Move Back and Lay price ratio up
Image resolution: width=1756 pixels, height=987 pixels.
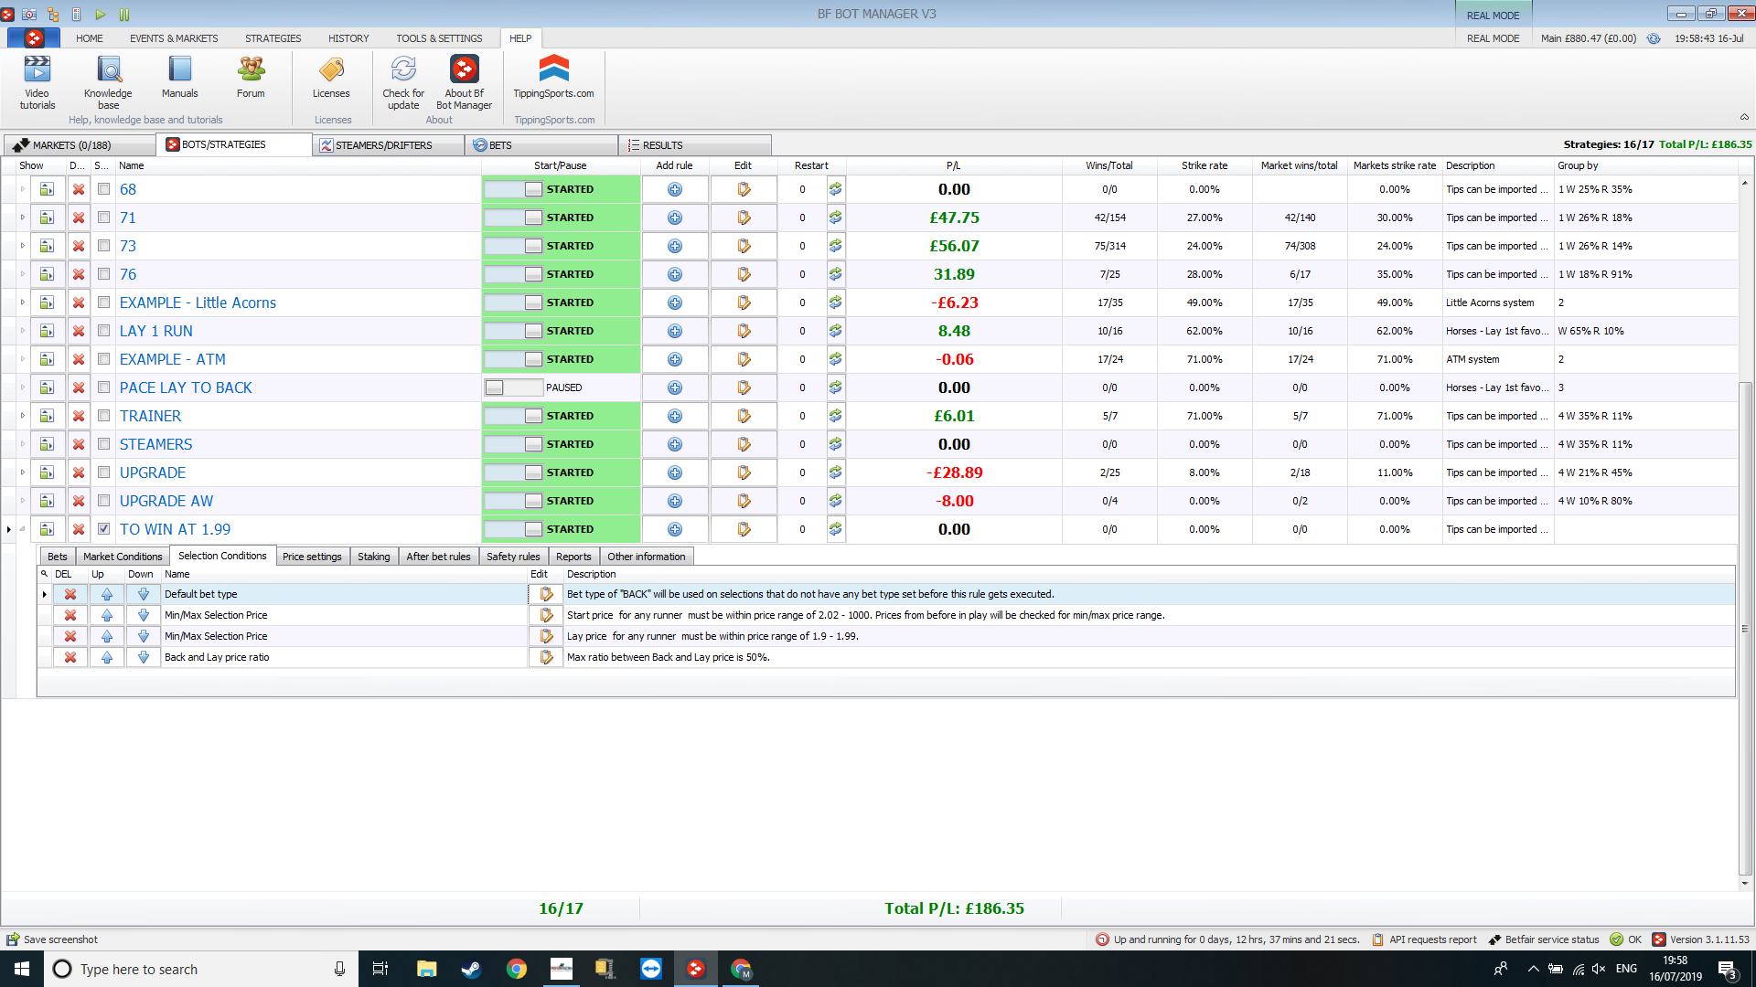107,657
